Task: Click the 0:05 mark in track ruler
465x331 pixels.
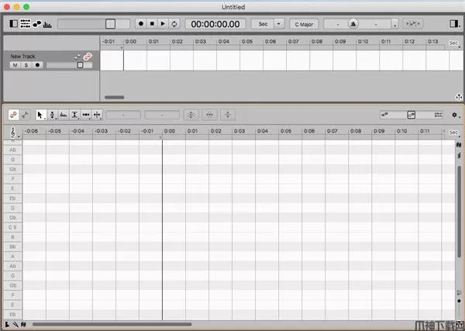Action: point(246,42)
